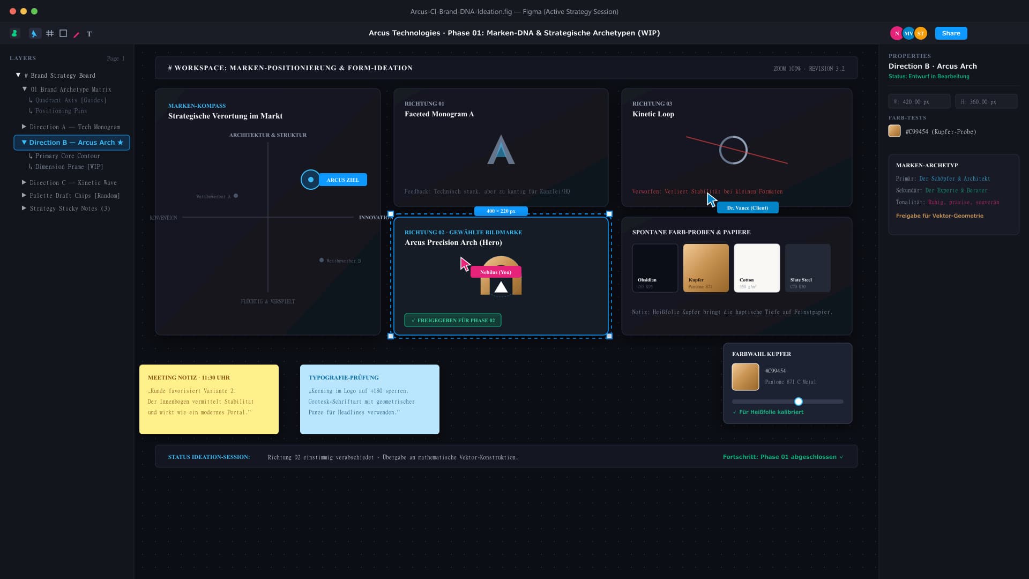Click Freigabe für Vektor-Geometrie link
This screenshot has width=1029, height=579.
point(939,216)
